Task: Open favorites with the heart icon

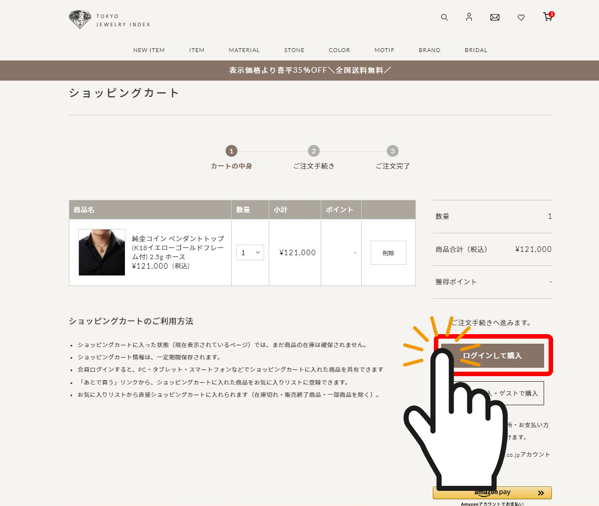Action: 521,18
